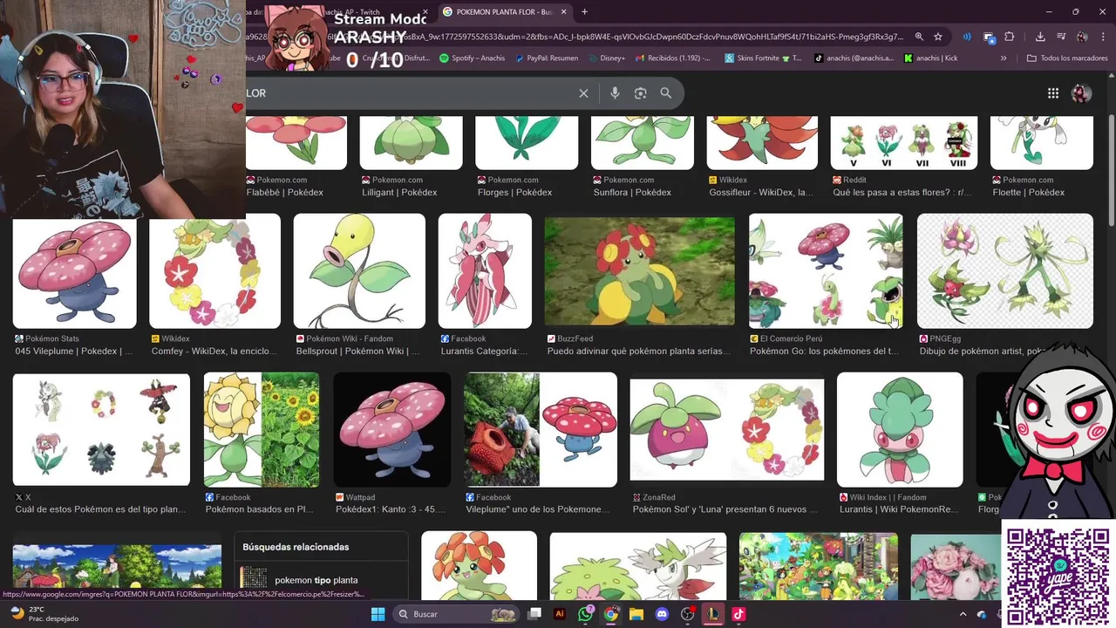Open the PNGEgg pokémon artist image
Viewport: 1116px width, 628px height.
pos(1005,271)
